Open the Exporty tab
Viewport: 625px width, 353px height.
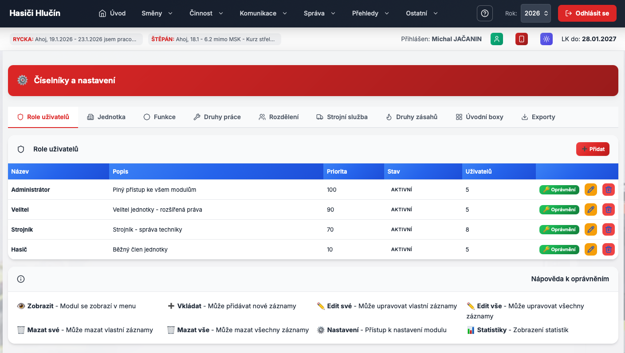[x=538, y=117]
